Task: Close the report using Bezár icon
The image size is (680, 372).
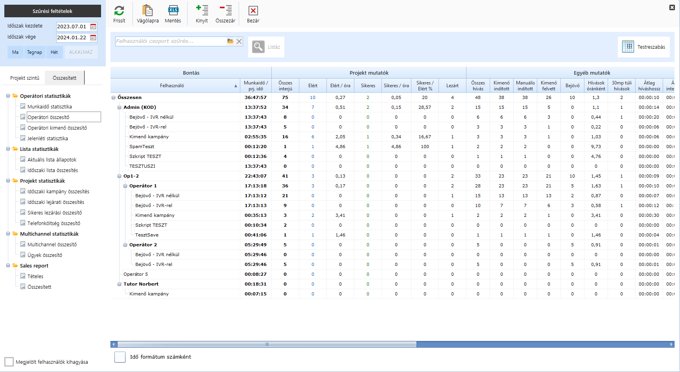Action: pos(253,11)
